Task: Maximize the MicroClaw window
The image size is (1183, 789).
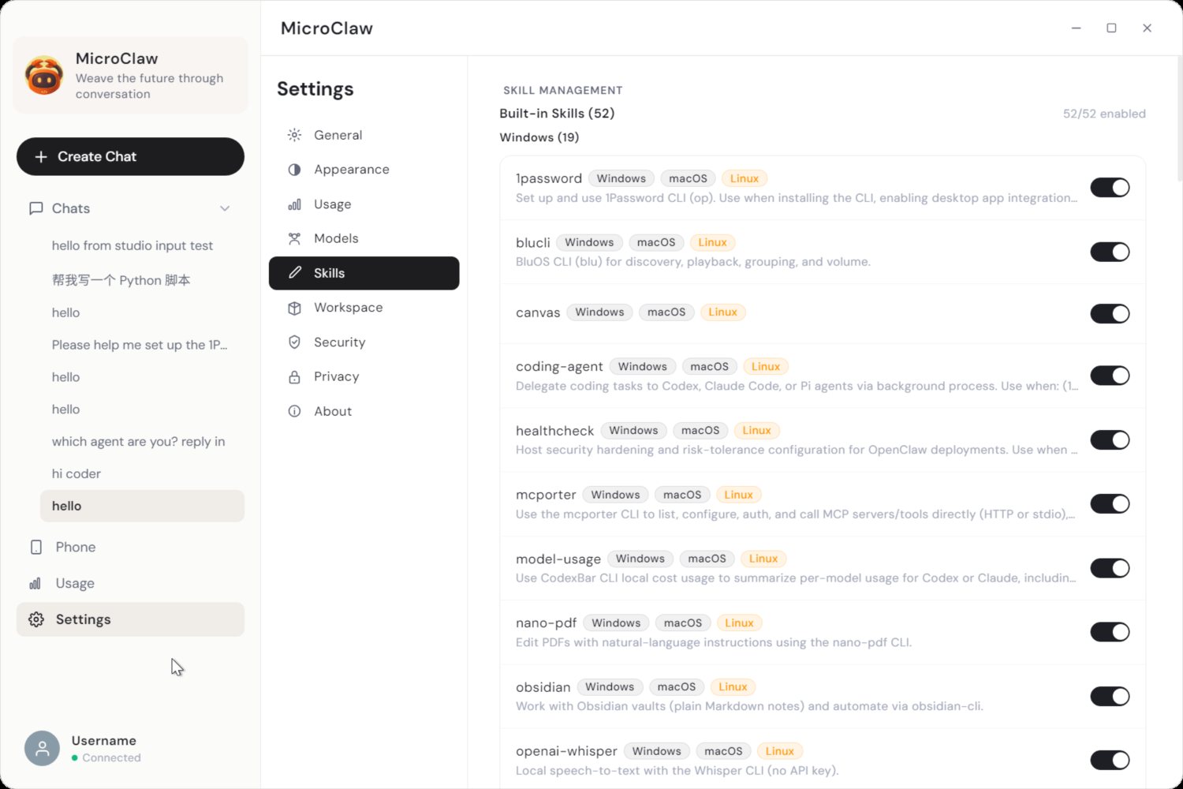Action: tap(1111, 28)
